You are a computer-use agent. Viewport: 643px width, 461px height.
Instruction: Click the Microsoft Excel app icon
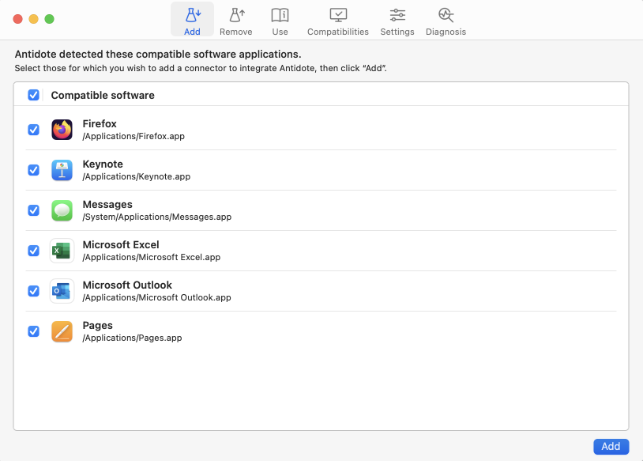62,250
